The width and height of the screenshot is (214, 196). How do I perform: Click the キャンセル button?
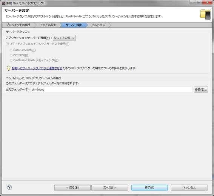[x=189, y=188]
